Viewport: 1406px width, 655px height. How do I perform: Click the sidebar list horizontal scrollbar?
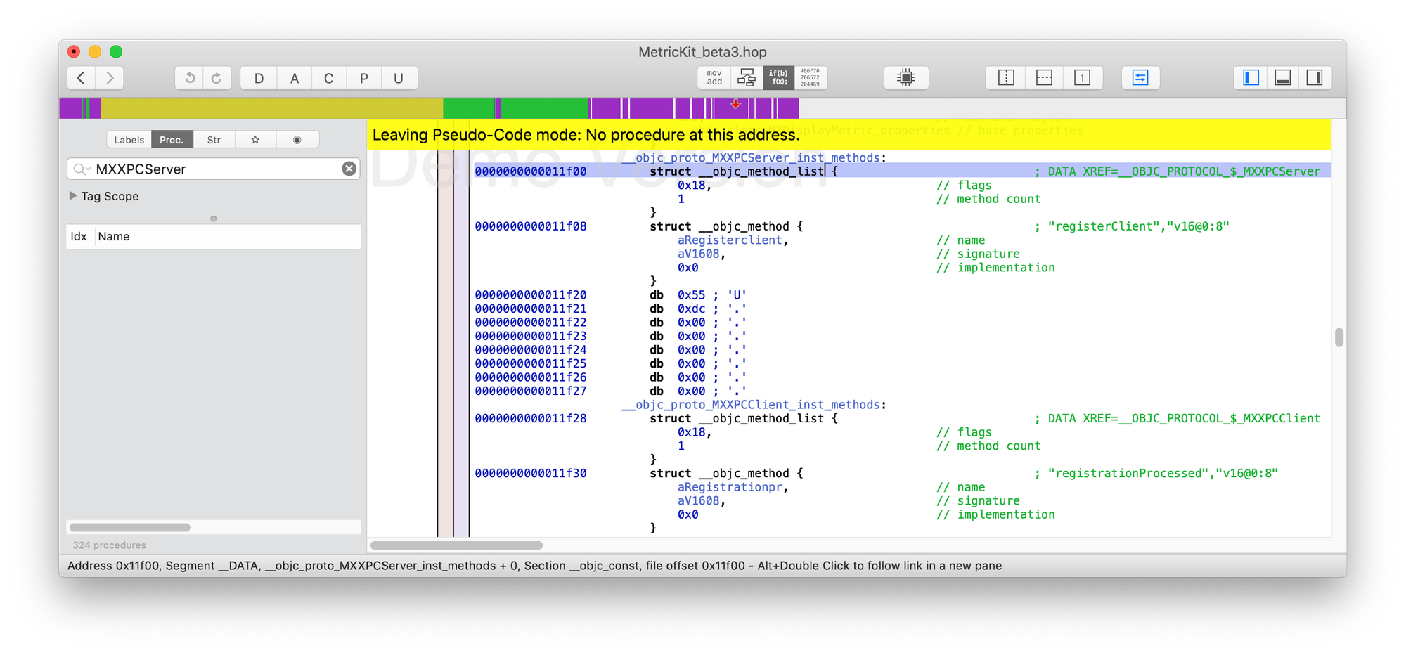pos(129,527)
